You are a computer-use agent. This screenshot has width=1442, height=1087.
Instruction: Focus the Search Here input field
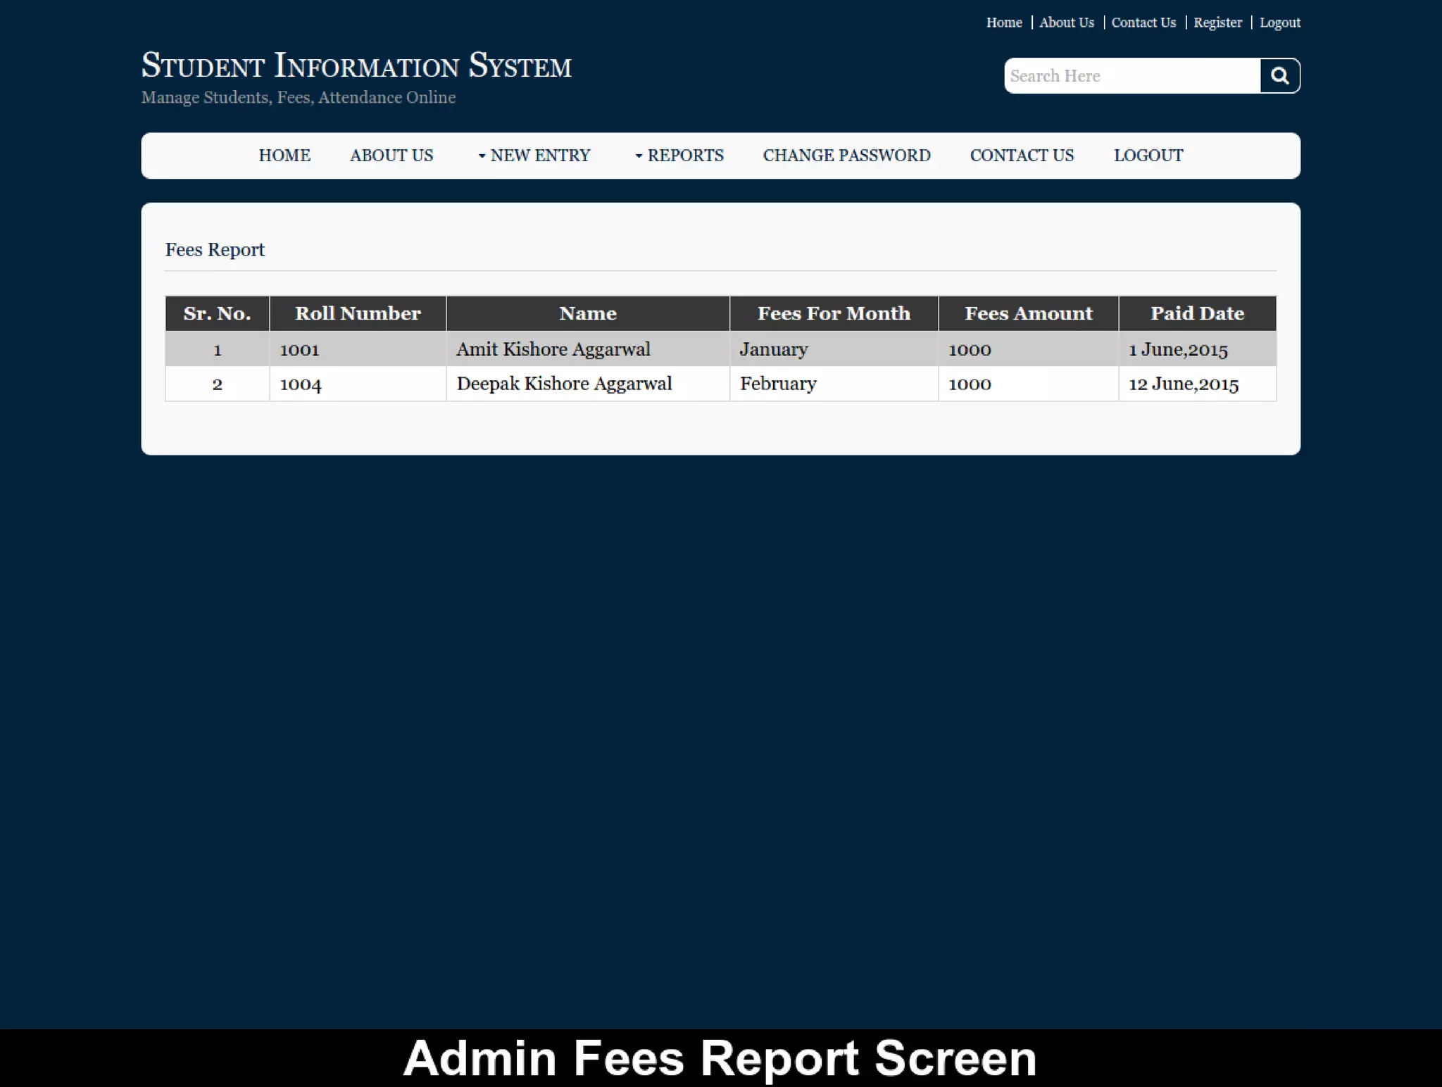click(x=1132, y=76)
